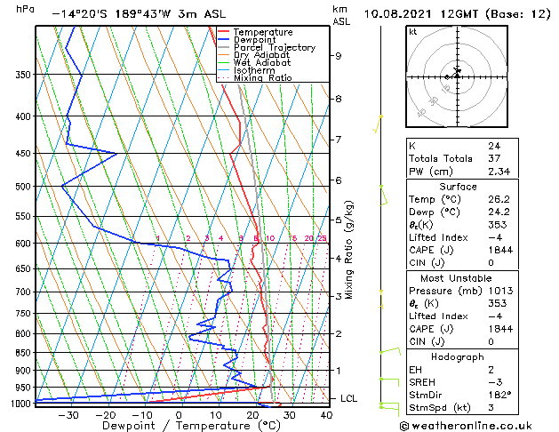This screenshot has height=432, width=559.
Task: Click the 'Totals Totals' value 37
Action: [x=494, y=158]
